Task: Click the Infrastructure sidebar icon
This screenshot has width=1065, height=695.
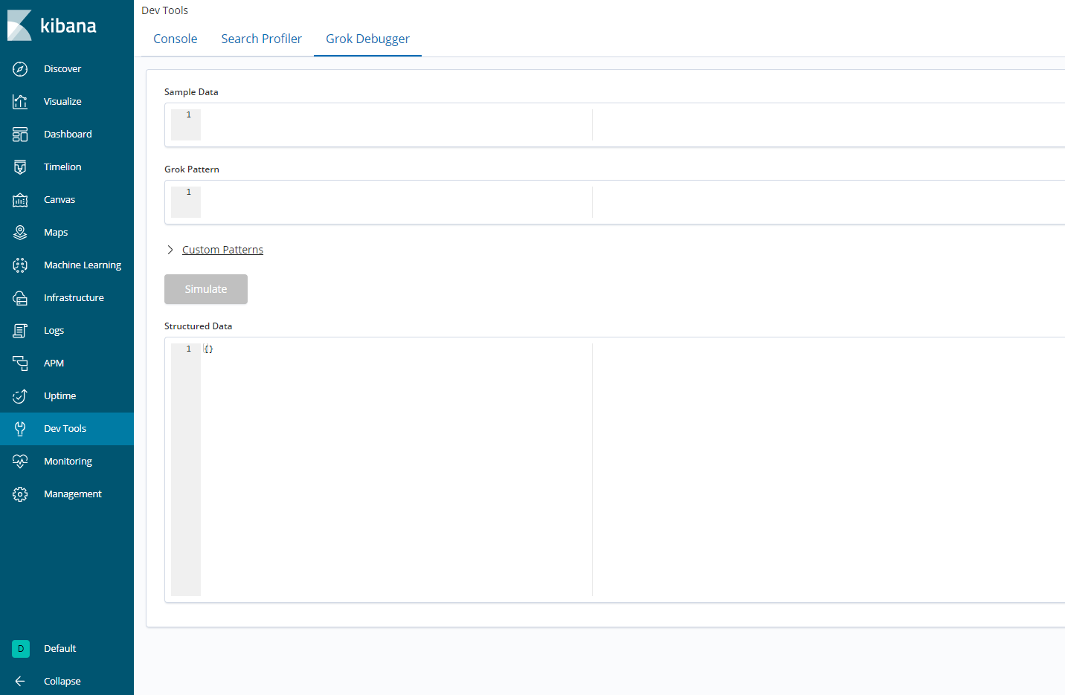Action: coord(20,298)
